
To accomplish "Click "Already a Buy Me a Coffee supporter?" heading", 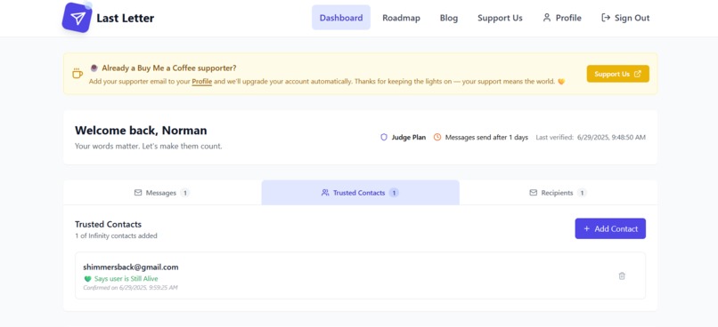I will (169, 68).
